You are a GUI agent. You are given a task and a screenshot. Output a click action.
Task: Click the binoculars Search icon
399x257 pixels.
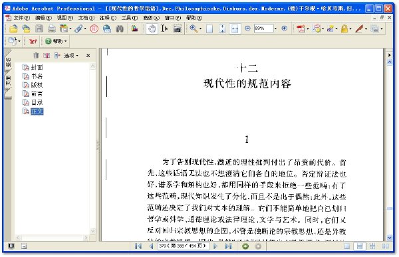click(x=120, y=29)
